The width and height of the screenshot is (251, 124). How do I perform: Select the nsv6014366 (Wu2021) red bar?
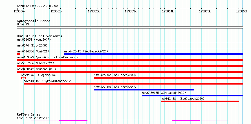point(18,54)
